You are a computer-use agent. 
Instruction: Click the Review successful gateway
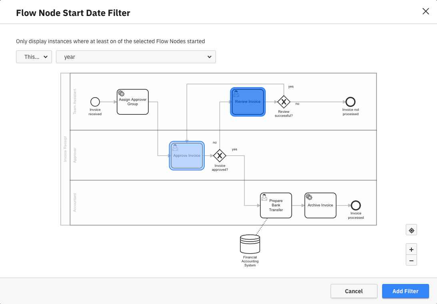[x=283, y=103]
